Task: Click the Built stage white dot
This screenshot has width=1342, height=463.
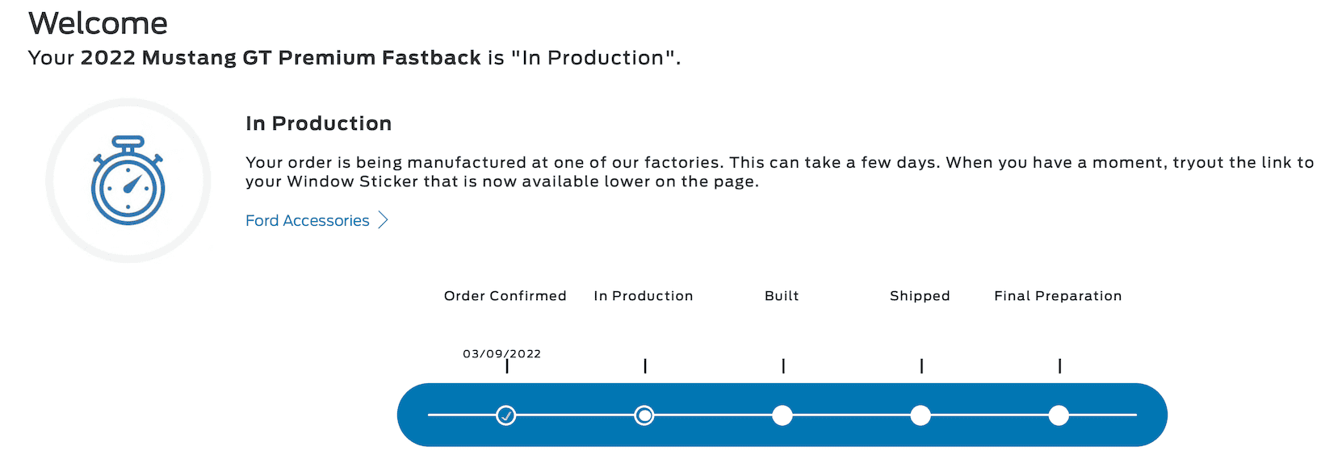Action: click(782, 415)
